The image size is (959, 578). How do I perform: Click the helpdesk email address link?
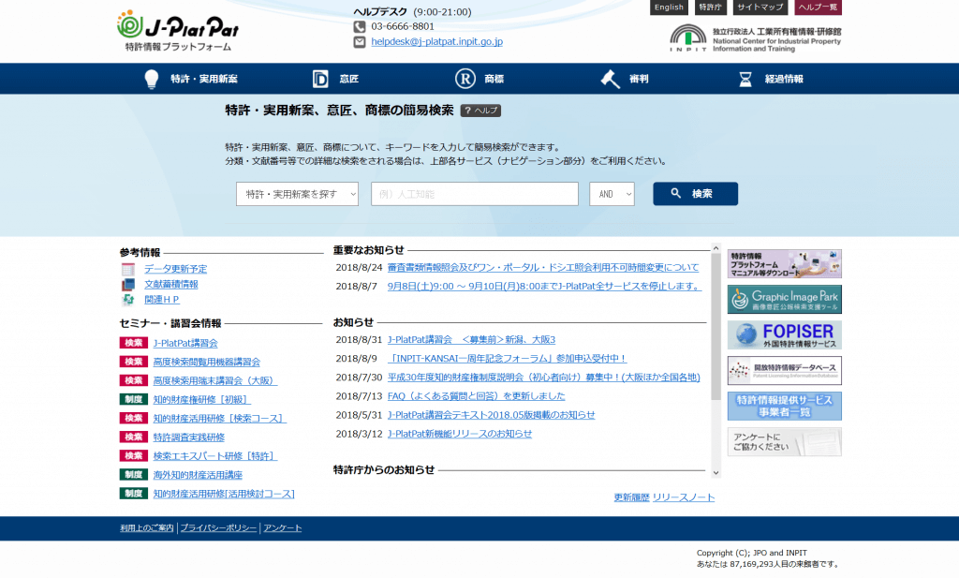pyautogui.click(x=436, y=41)
